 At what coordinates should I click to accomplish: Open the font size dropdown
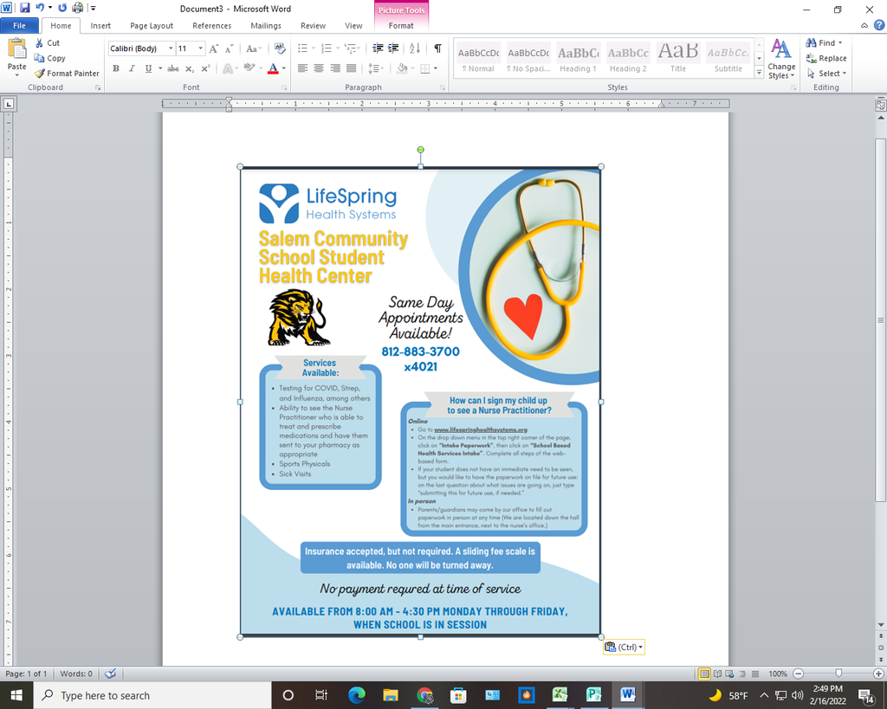[200, 48]
